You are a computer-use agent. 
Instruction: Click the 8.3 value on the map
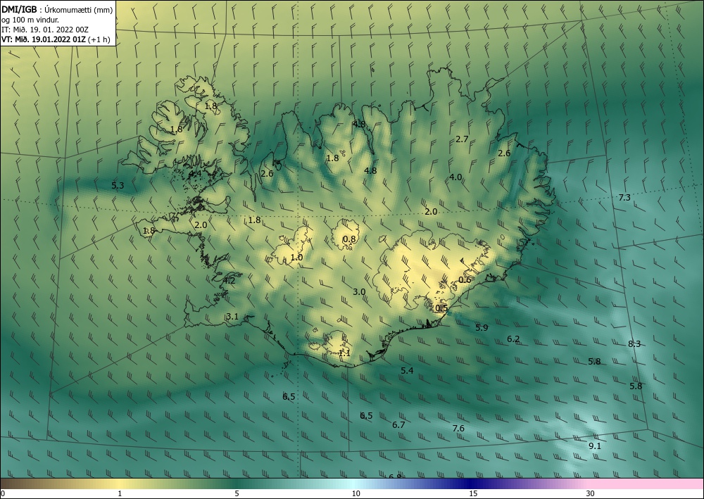[x=634, y=344]
